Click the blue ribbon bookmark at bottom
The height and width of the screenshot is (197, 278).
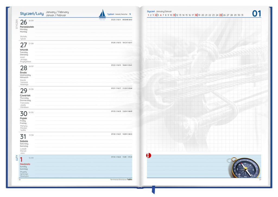point(153,189)
